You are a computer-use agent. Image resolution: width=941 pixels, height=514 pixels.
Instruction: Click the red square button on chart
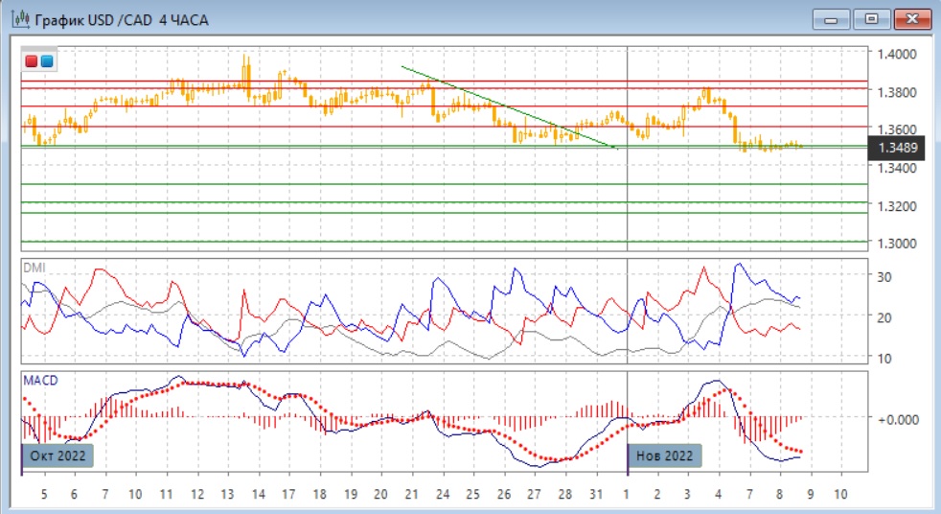[x=32, y=61]
